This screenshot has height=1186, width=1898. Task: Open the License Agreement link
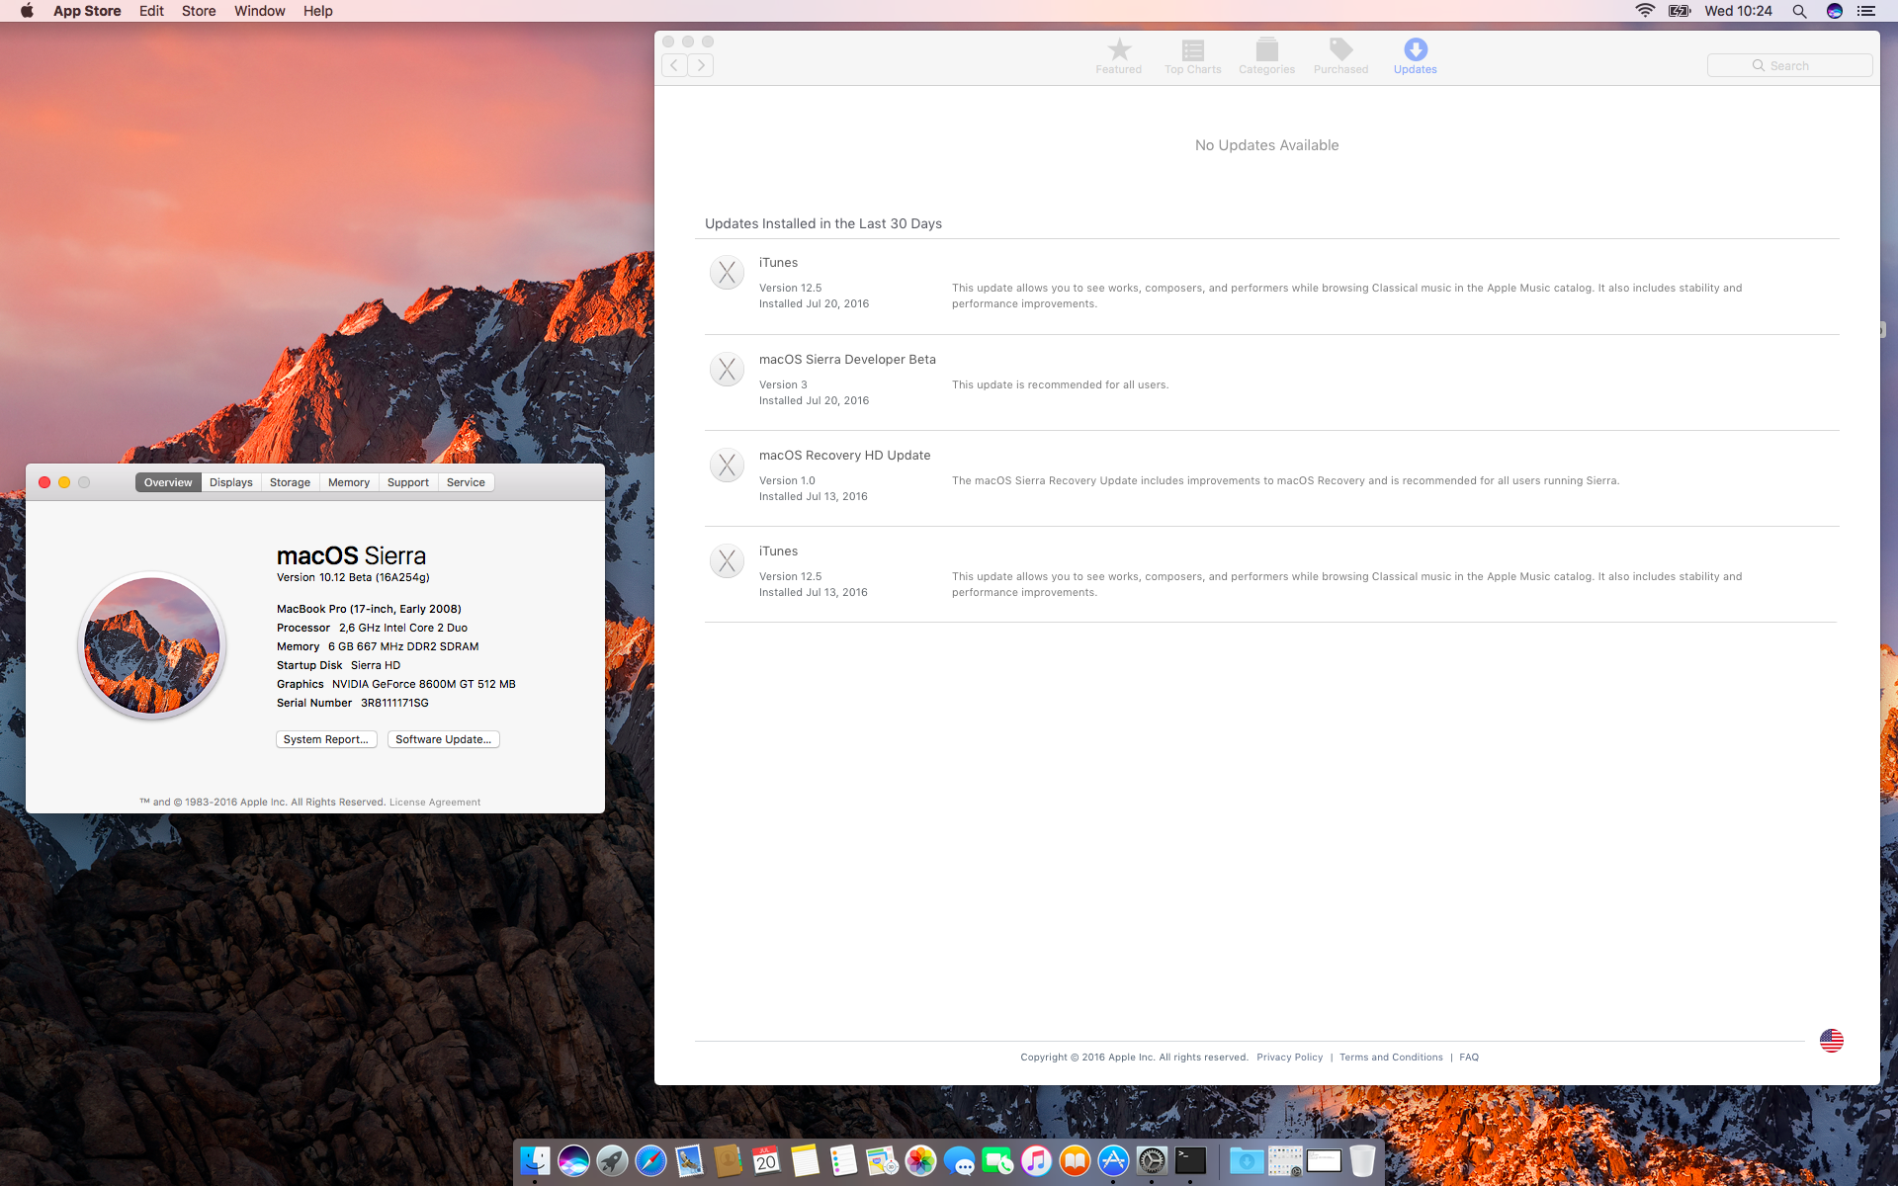[x=435, y=803]
